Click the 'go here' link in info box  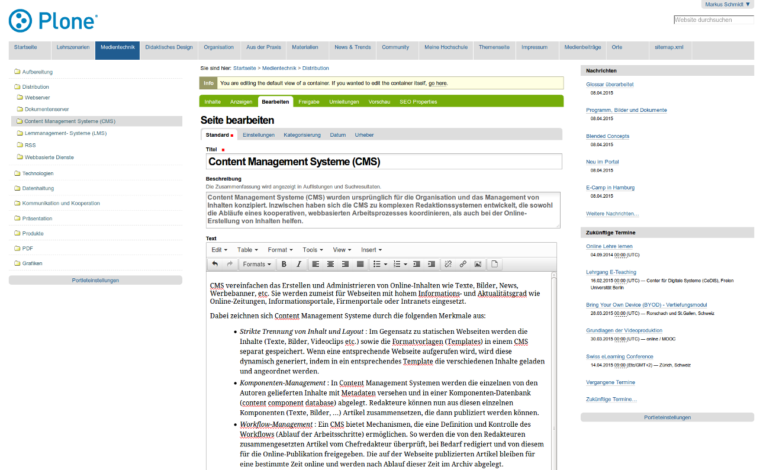[437, 83]
